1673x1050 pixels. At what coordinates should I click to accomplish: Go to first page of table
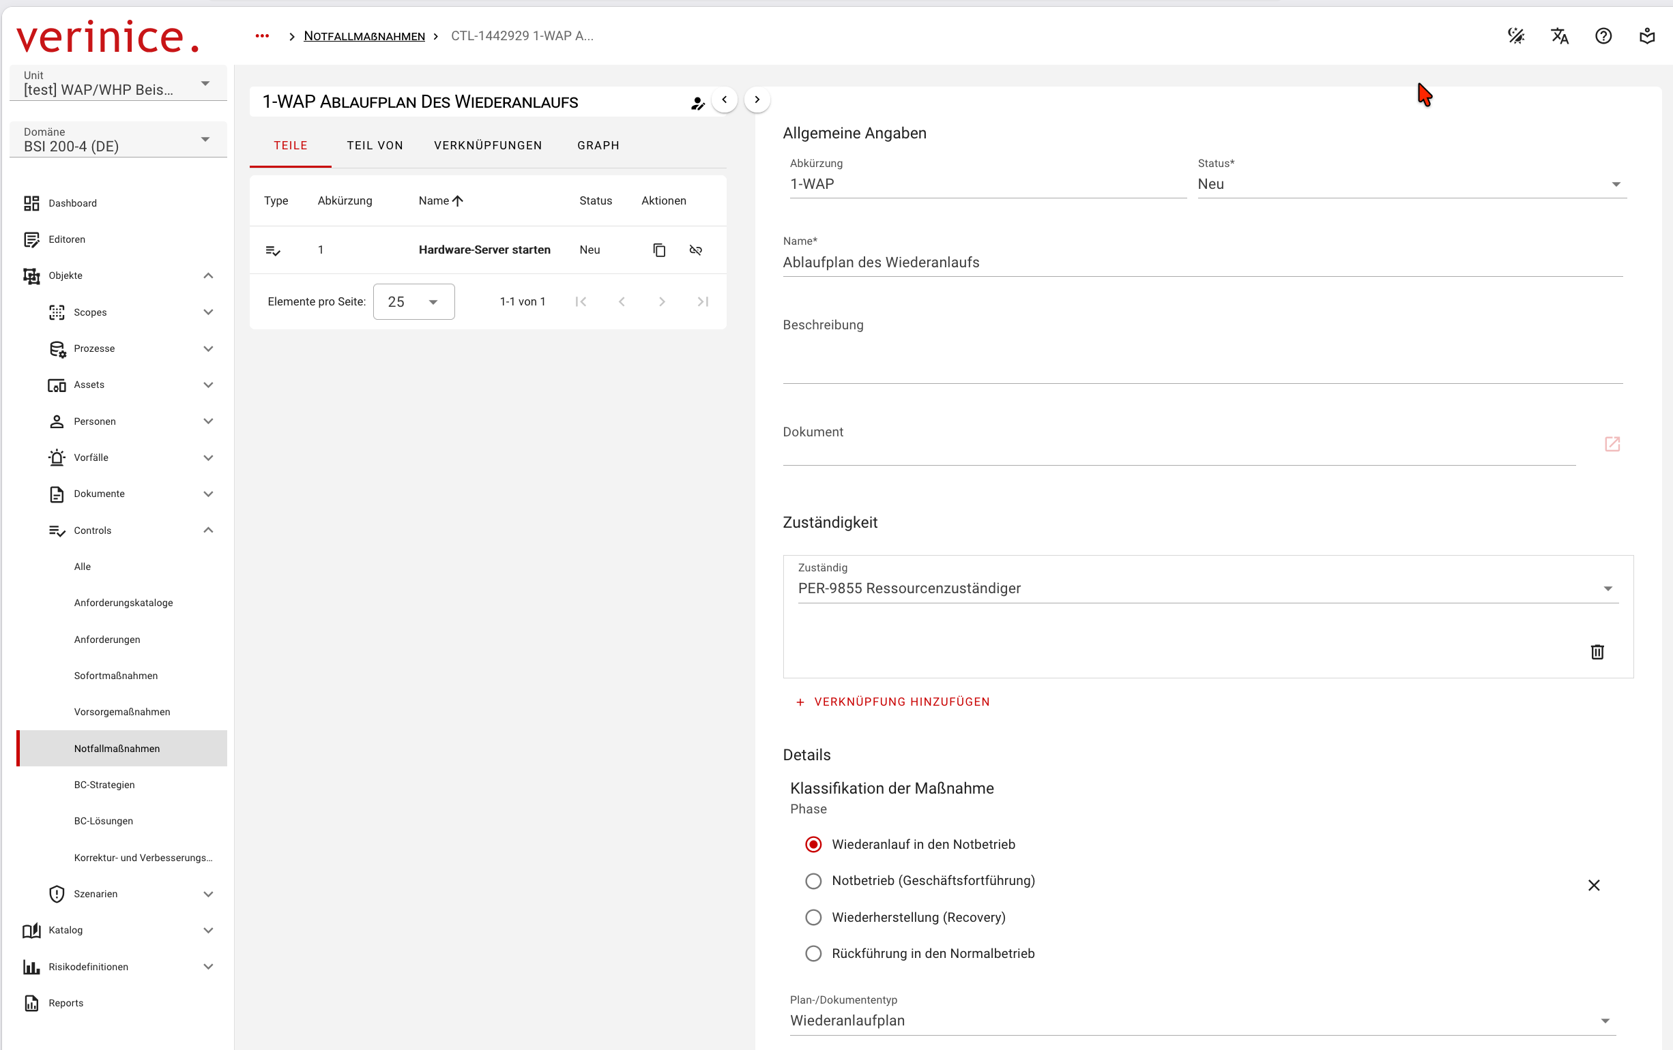pyautogui.click(x=581, y=301)
